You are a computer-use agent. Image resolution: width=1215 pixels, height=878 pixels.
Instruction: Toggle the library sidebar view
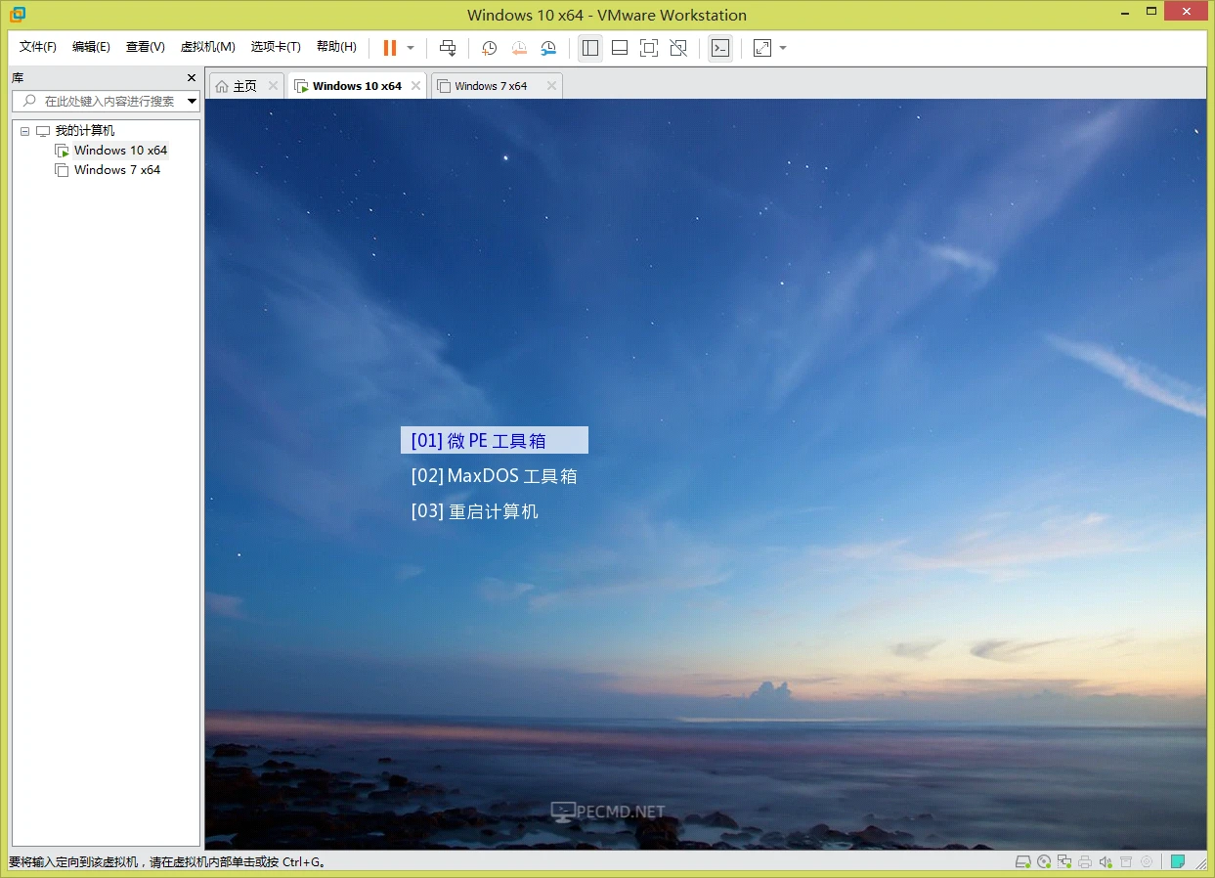[x=589, y=48]
